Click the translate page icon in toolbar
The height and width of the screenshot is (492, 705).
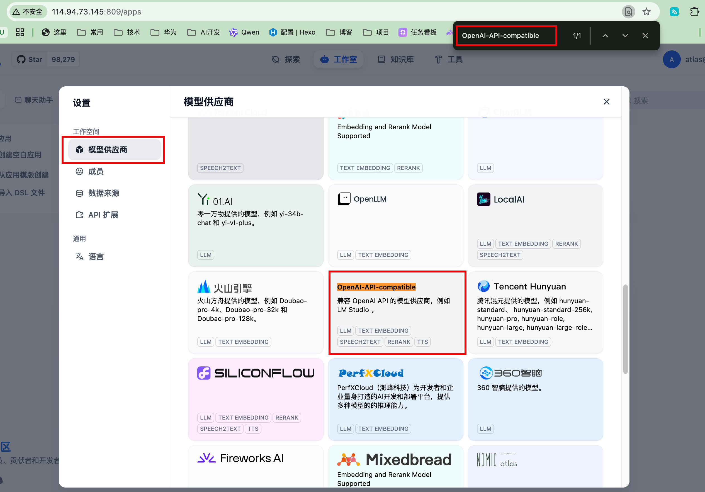pos(674,12)
